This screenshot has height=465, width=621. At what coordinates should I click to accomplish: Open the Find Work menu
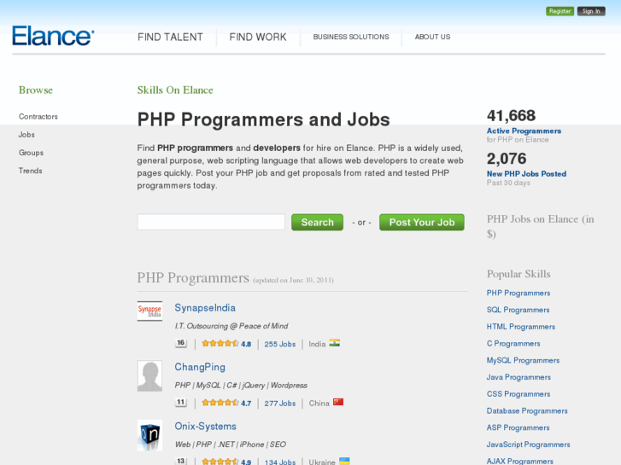(258, 38)
